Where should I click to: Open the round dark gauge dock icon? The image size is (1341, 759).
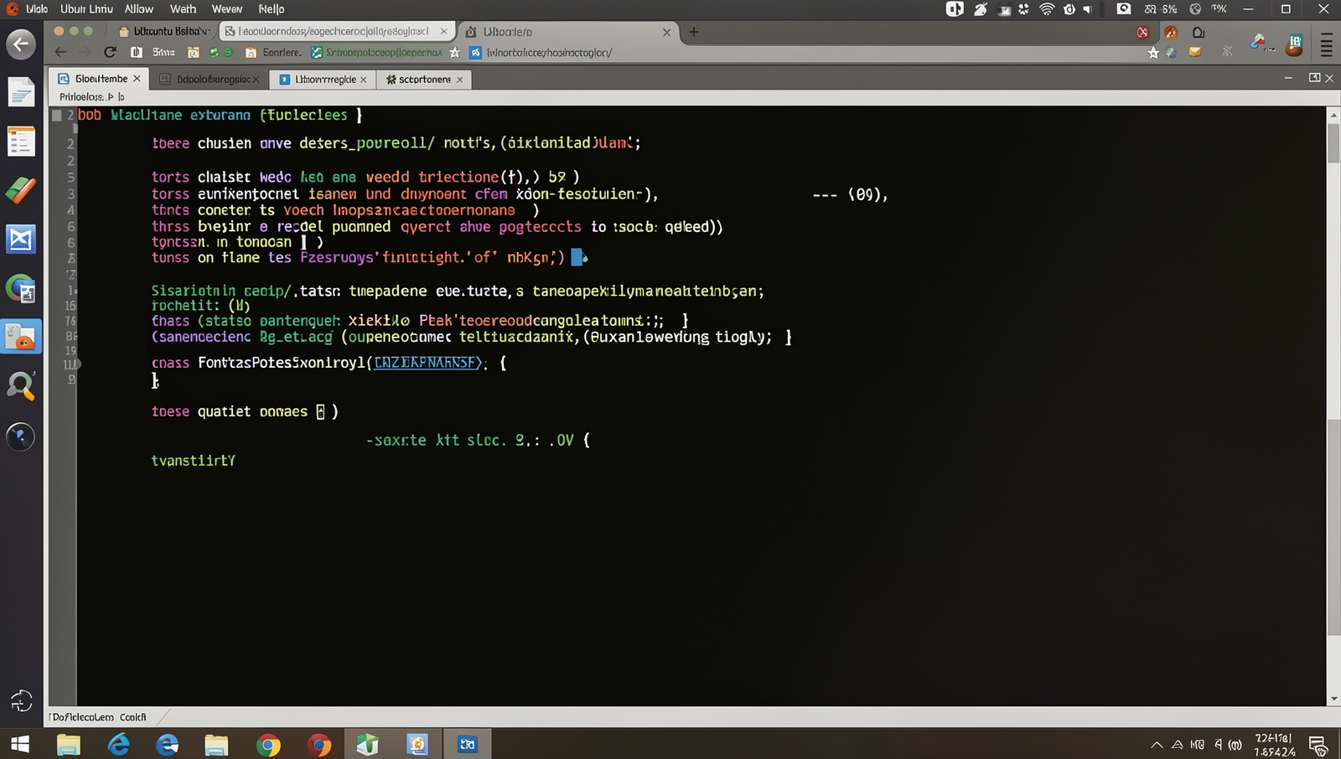(x=21, y=436)
